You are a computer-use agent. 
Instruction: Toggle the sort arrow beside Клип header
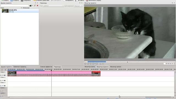coord(21,8)
